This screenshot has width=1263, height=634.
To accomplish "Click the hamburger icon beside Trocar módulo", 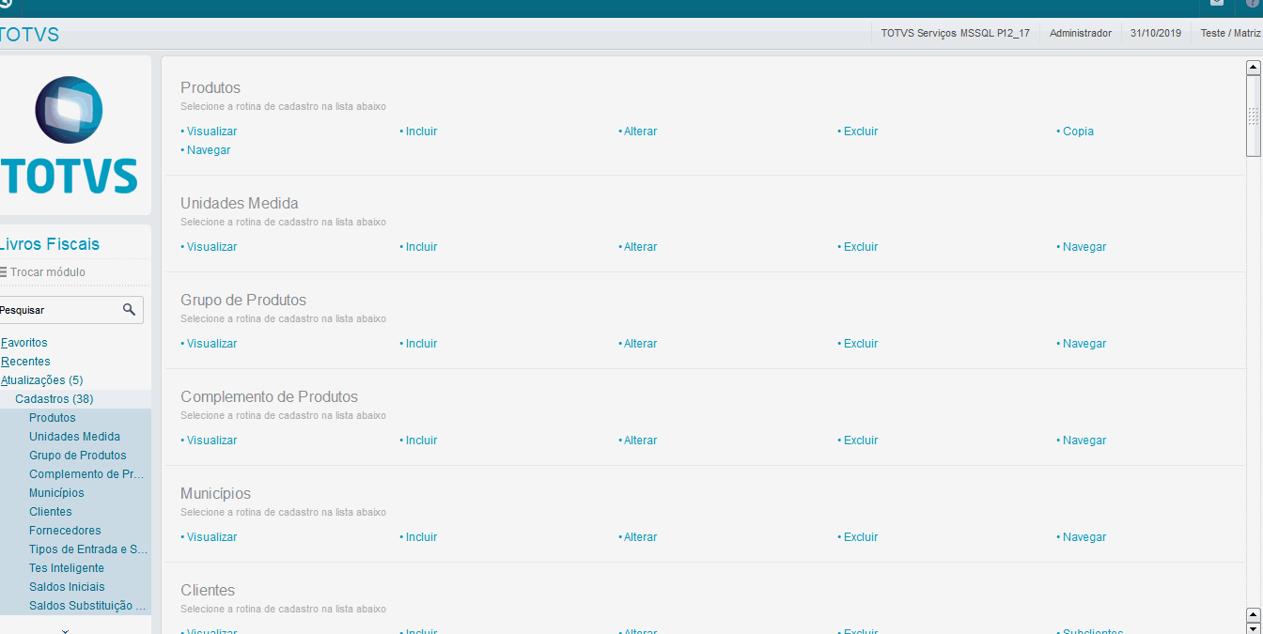I will (3, 272).
